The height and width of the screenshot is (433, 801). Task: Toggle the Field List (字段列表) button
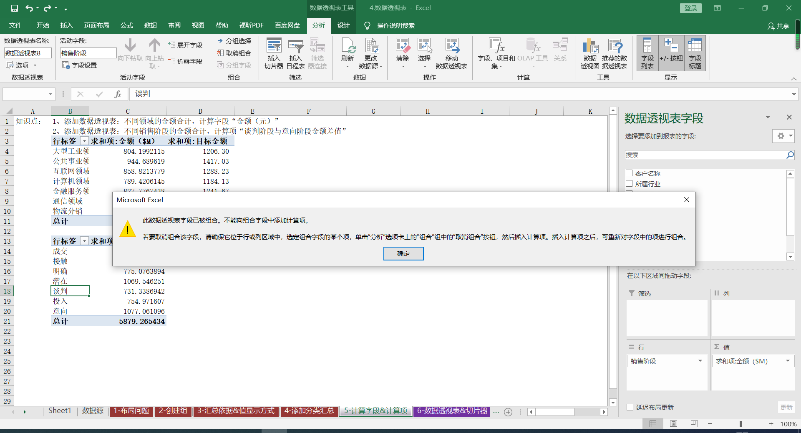(647, 54)
